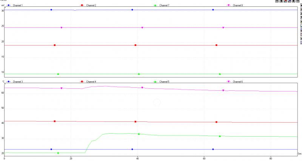Click the °C axis unit label
302x161 pixels.
click(3, 82)
